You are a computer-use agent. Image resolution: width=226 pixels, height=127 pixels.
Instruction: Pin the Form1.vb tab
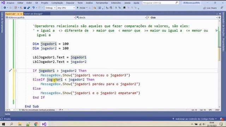[18, 14]
